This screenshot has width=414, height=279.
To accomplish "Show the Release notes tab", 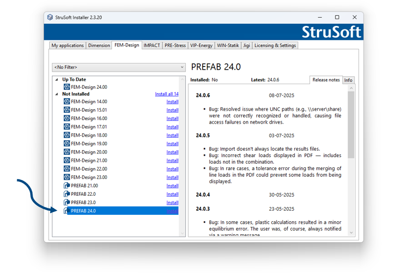I will click(x=326, y=80).
